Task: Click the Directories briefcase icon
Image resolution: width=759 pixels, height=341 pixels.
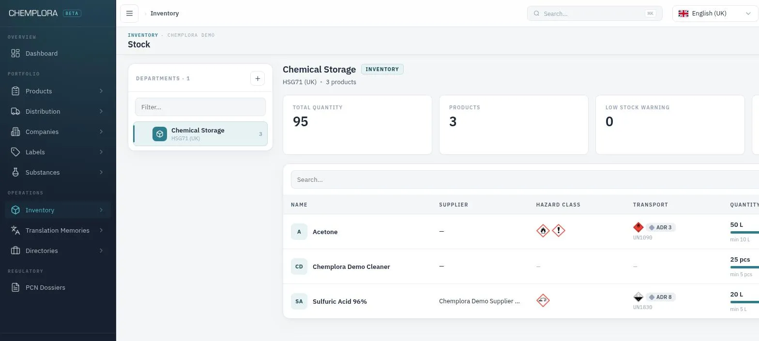Action: click(x=15, y=251)
